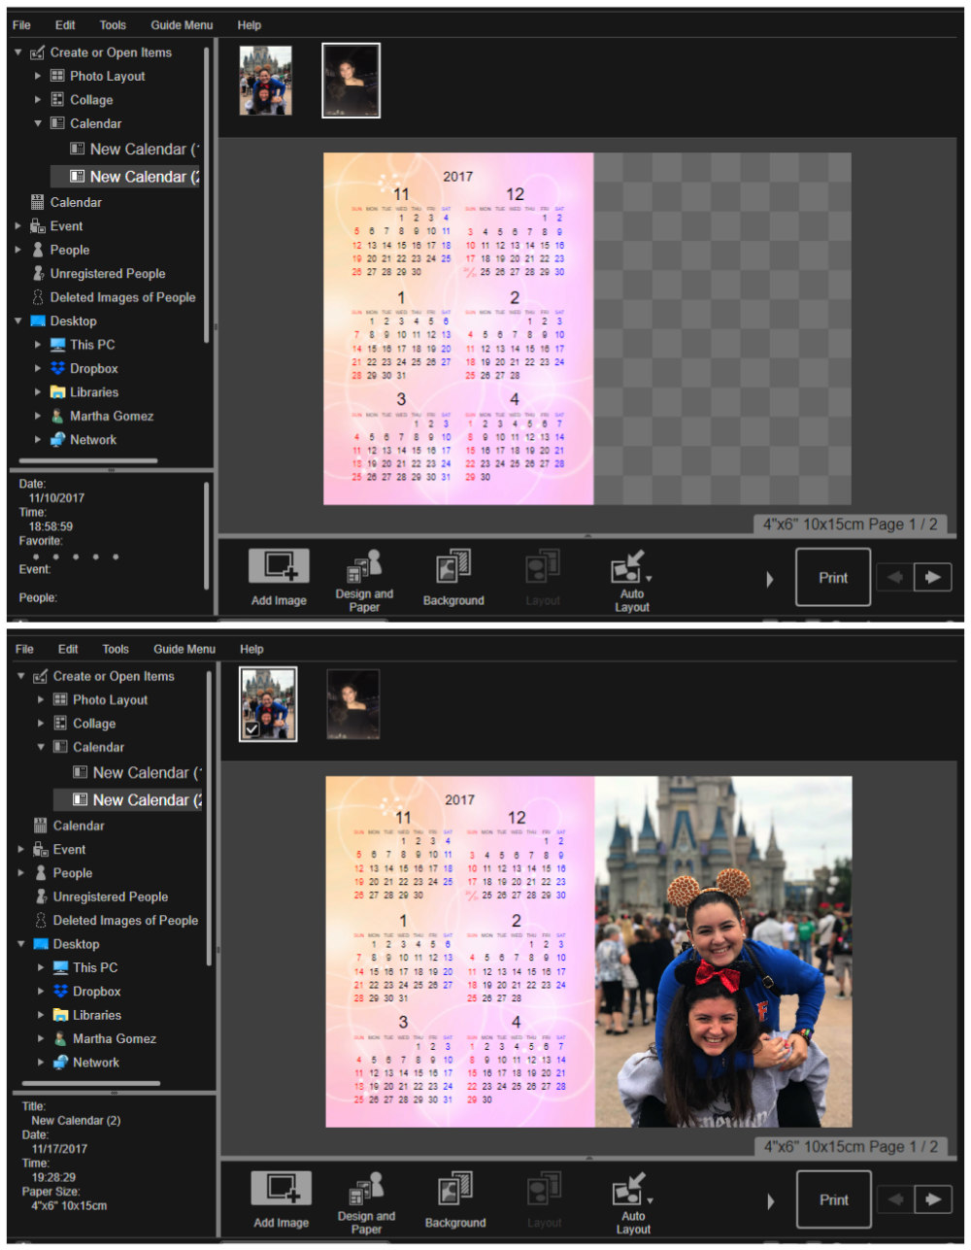The image size is (971, 1250).
Task: Go to the previous page in the lower window
Action: click(x=895, y=1199)
